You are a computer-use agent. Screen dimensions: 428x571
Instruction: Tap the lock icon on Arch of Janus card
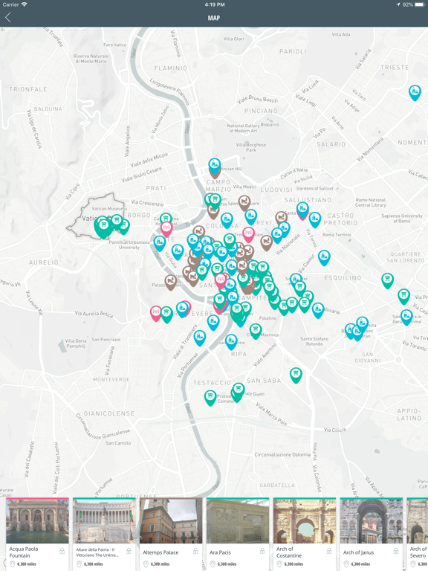[x=396, y=551]
